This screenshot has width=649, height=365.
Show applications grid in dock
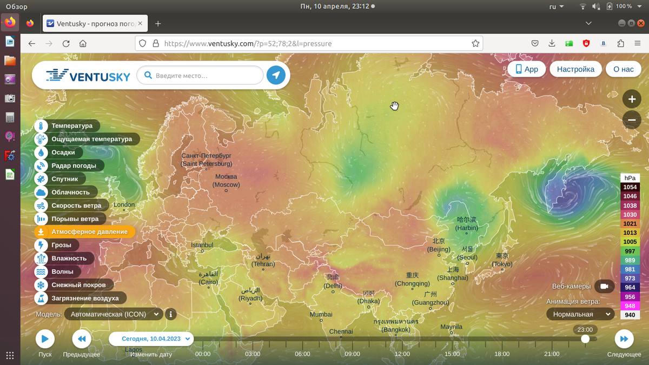pyautogui.click(x=10, y=355)
